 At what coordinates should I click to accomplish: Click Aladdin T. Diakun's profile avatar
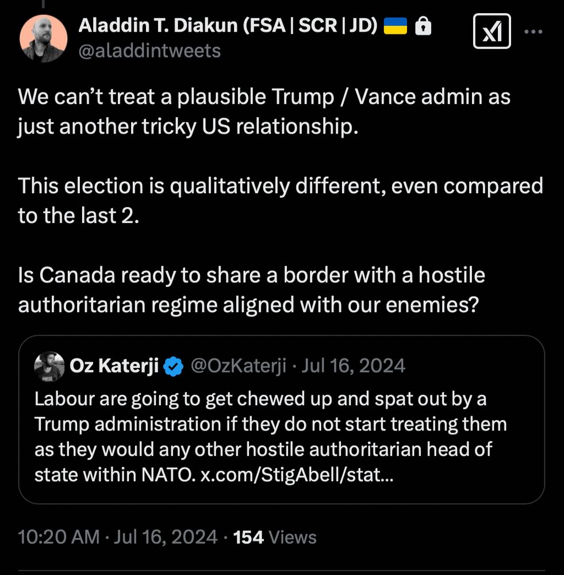pyautogui.click(x=44, y=38)
